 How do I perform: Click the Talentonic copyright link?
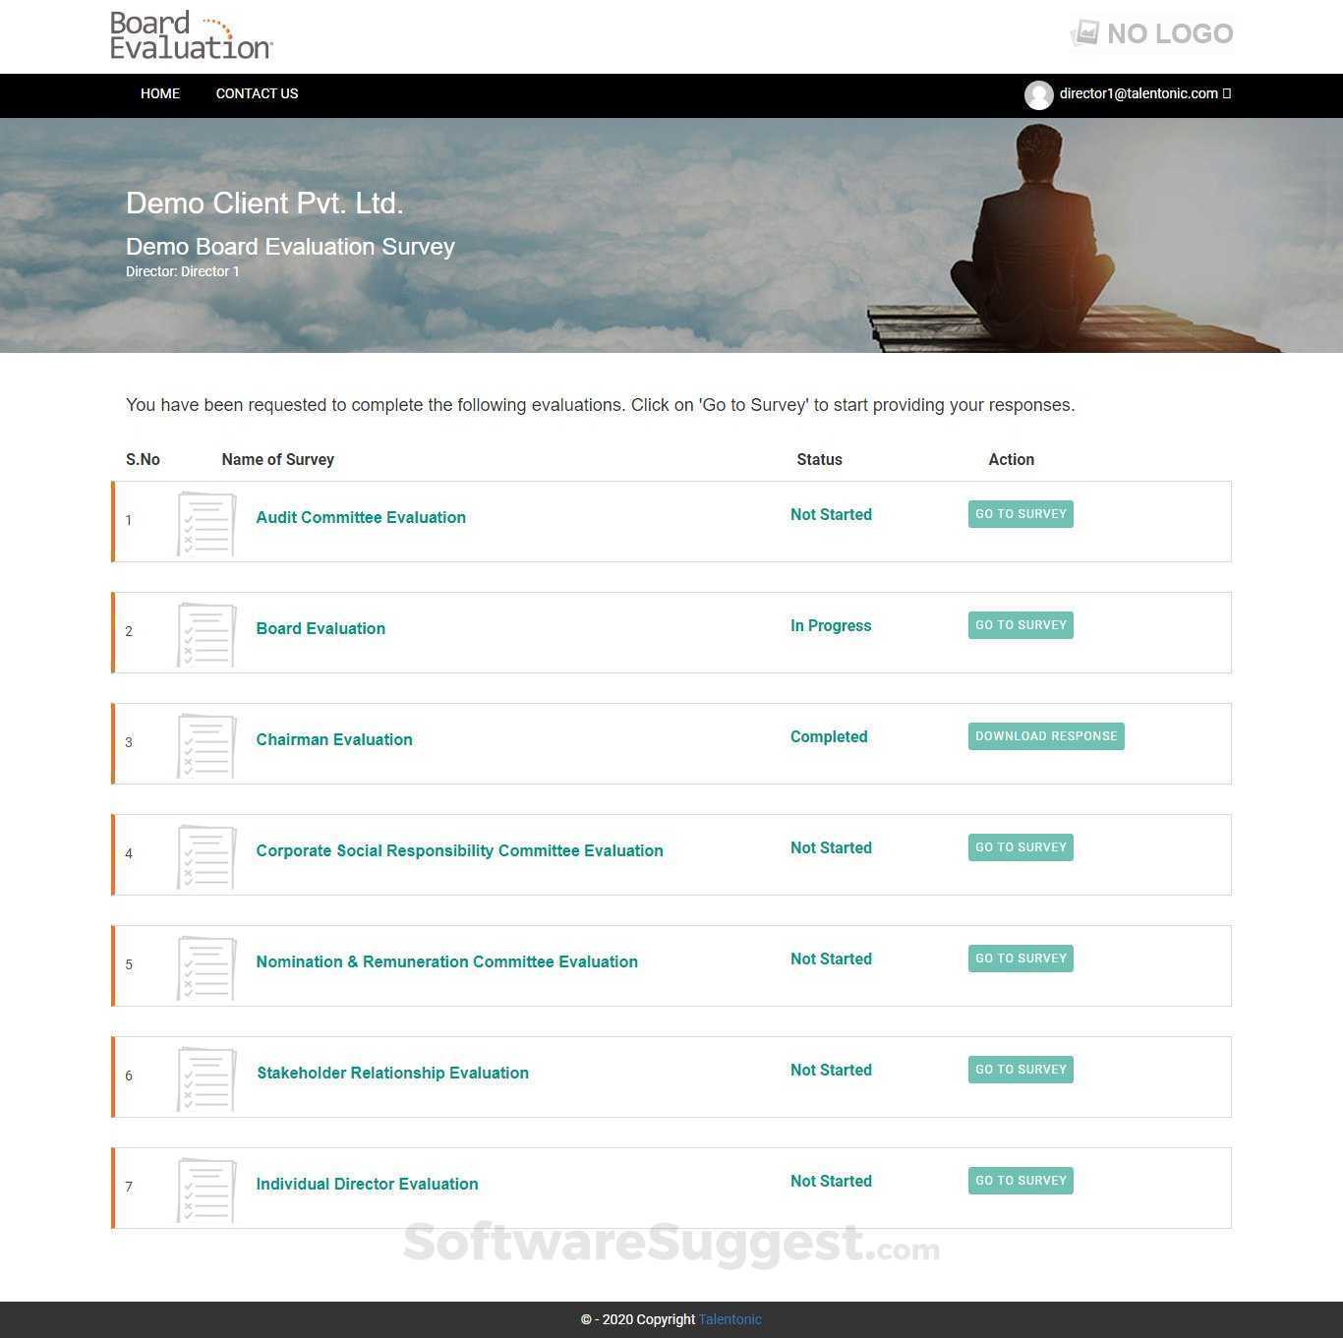[x=730, y=1319]
